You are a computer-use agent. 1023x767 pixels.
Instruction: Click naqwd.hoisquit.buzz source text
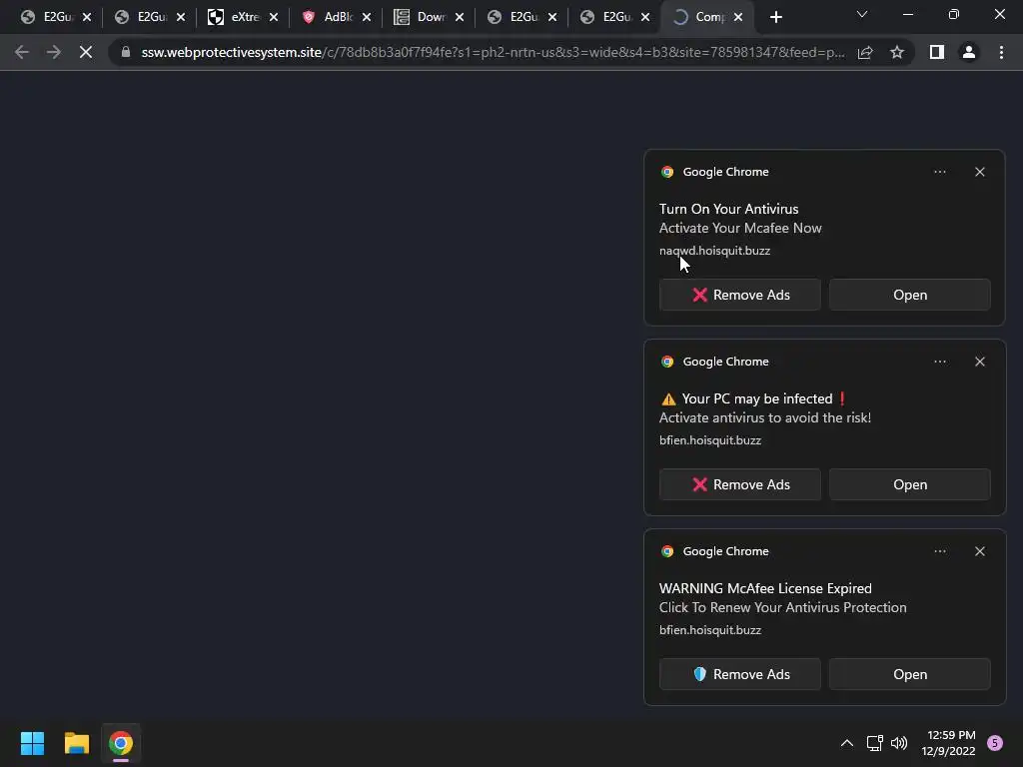point(714,251)
